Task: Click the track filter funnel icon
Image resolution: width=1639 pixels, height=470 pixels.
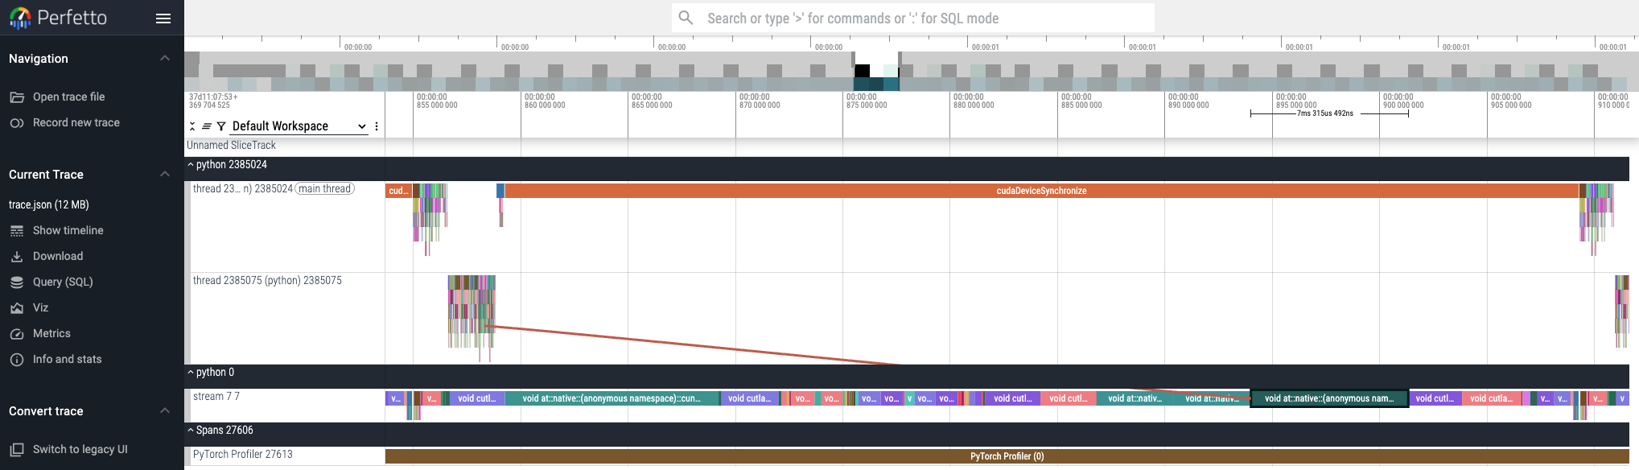Action: [x=221, y=126]
